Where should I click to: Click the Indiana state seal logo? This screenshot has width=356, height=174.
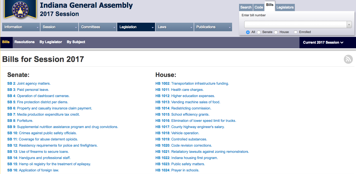[20, 10]
